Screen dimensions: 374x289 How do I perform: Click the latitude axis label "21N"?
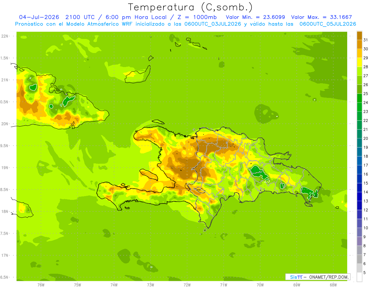point(4,80)
